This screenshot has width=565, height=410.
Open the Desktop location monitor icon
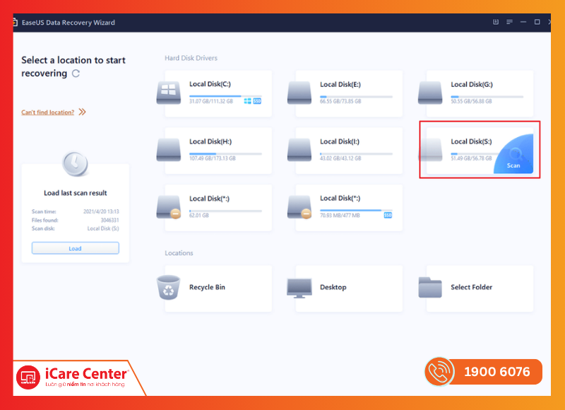point(299,287)
